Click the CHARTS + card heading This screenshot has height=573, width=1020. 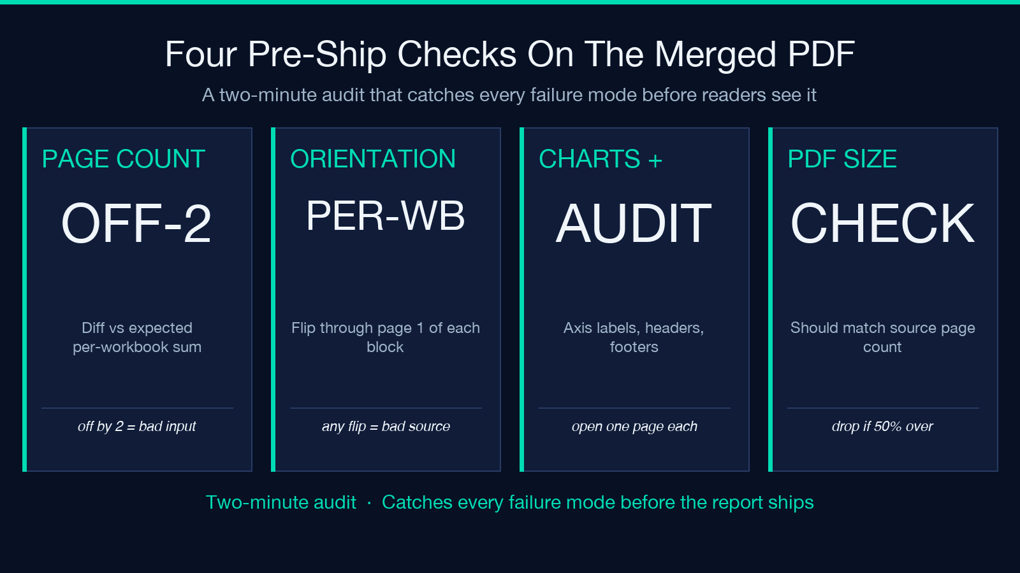pyautogui.click(x=601, y=159)
